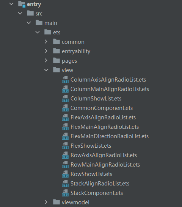Expand the pages folder
Image resolution: width=182 pixels, height=207 pixels.
click(46, 60)
